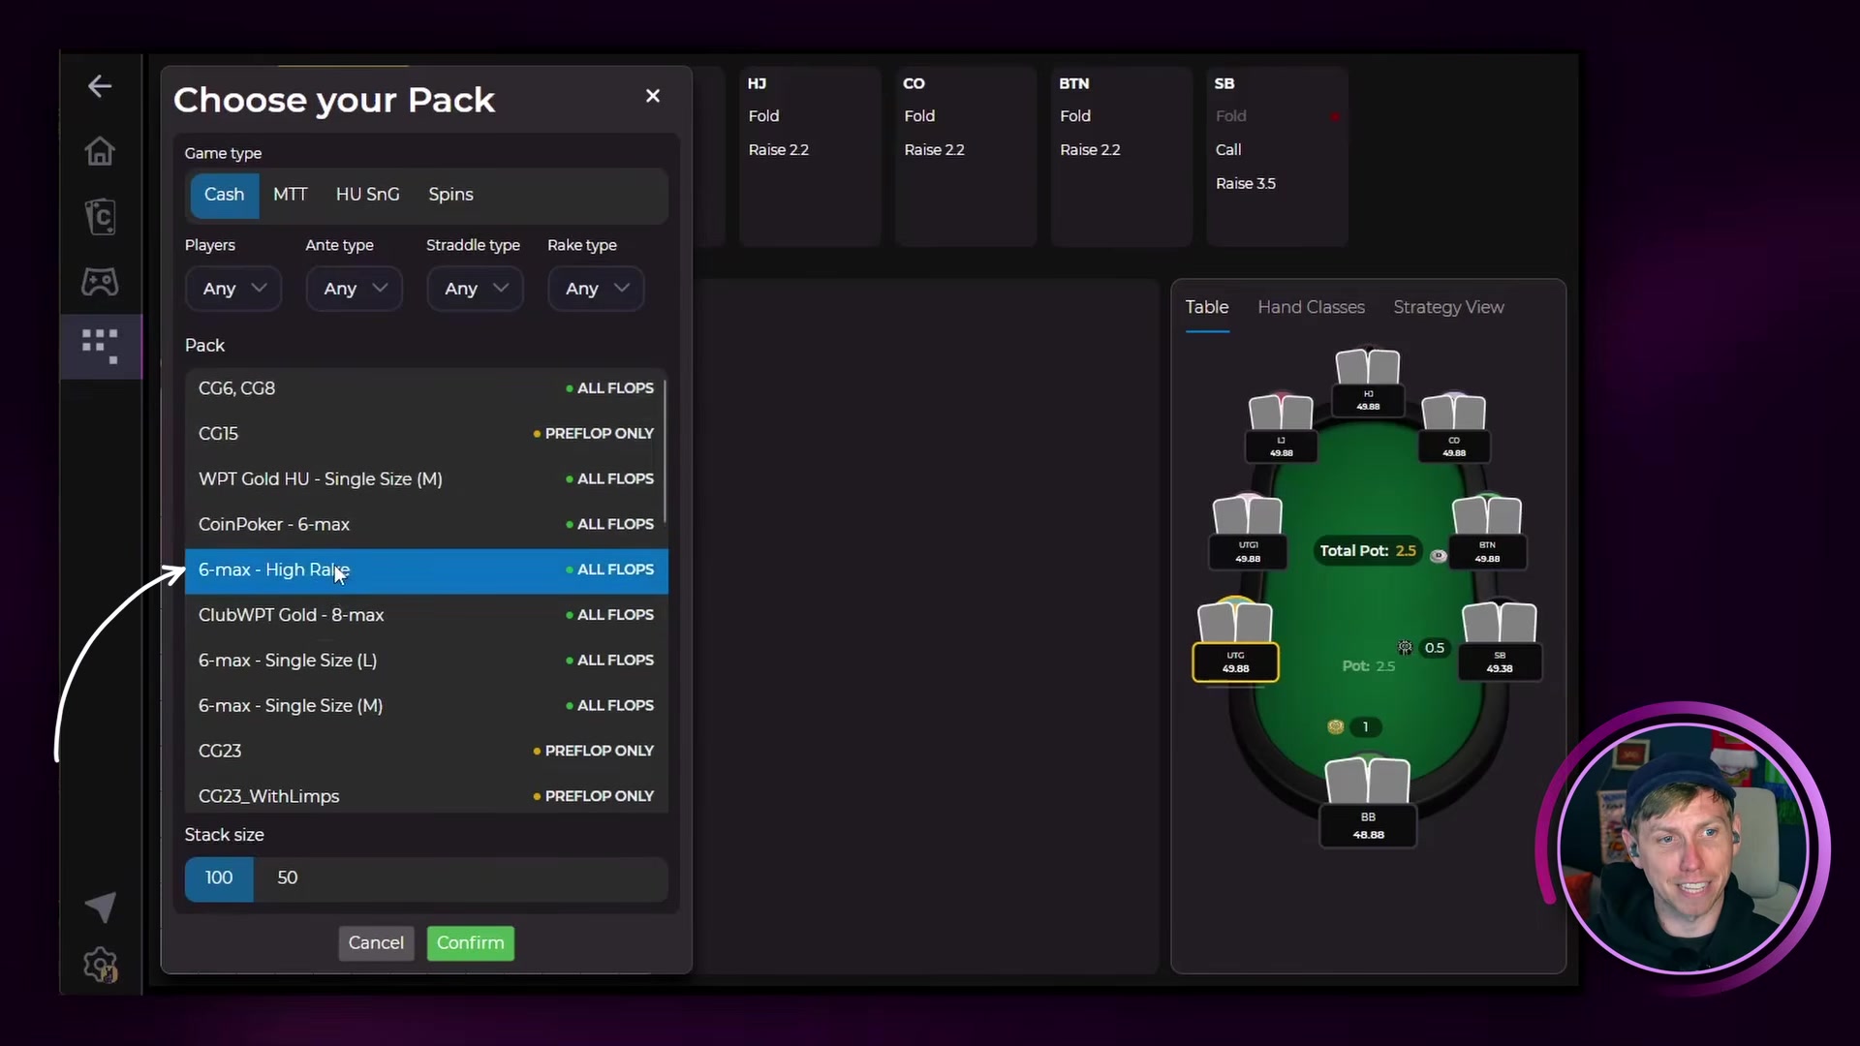The image size is (1860, 1046).
Task: Click the Total Pot: 2.5 label
Action: (x=1368, y=551)
